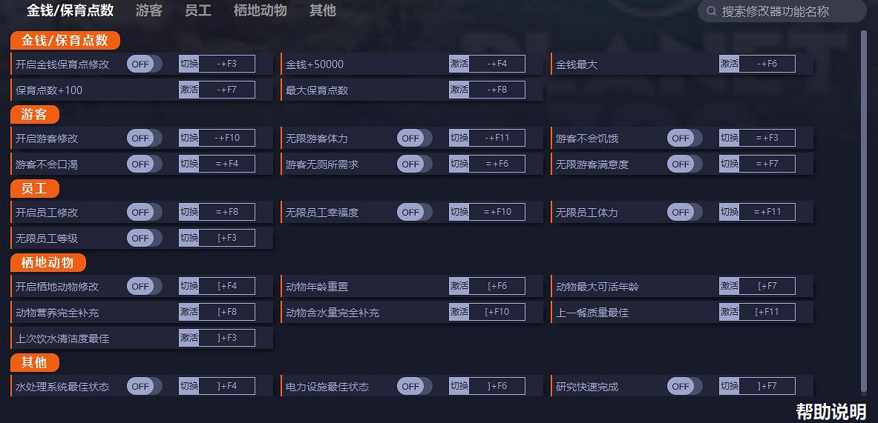Activate 动物年龄重置 with its 激活 button
The width and height of the screenshot is (878, 423).
click(459, 286)
